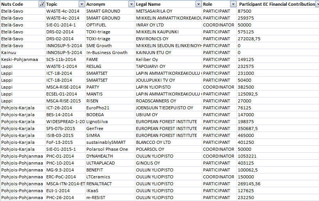Click the cell with value 269145,36
The height and width of the screenshot is (201, 319).
tap(278, 184)
